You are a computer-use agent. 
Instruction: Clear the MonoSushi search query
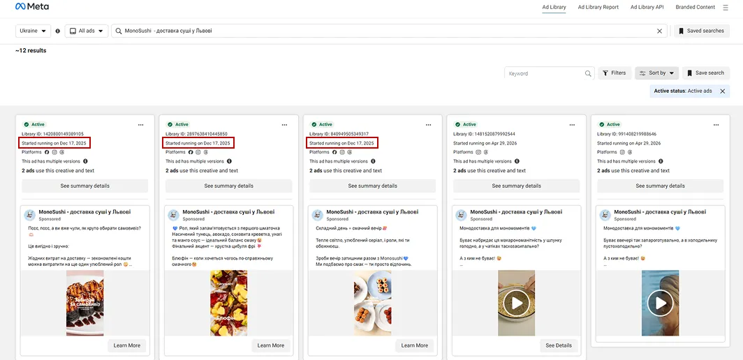pyautogui.click(x=659, y=31)
